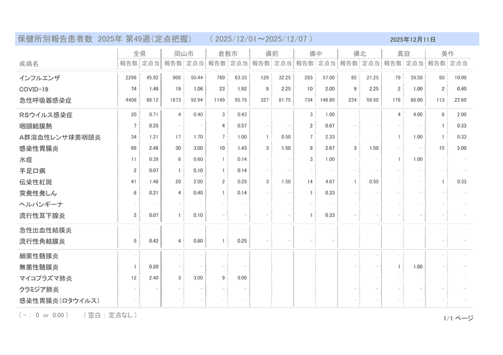Click the influenza total value 2296
The height and width of the screenshot is (355, 503).
coord(130,78)
